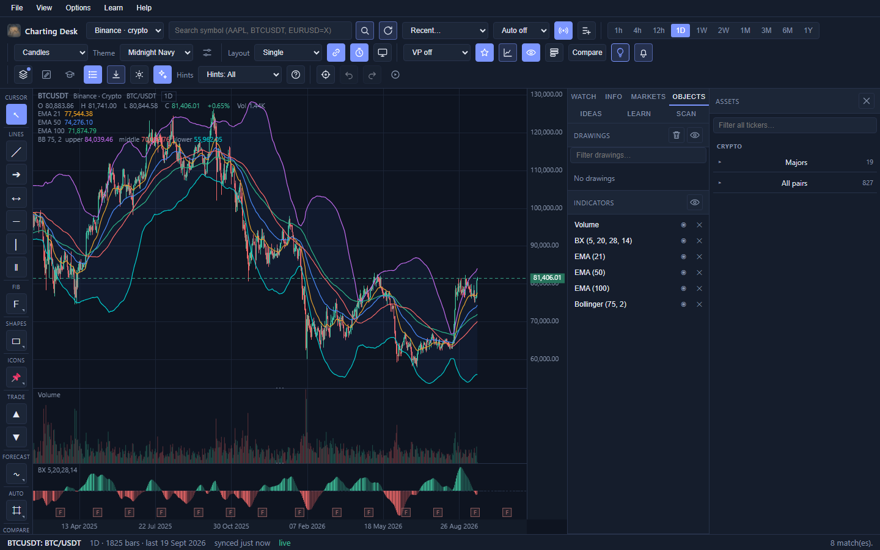Switch to the MARKETS tab

(648, 97)
